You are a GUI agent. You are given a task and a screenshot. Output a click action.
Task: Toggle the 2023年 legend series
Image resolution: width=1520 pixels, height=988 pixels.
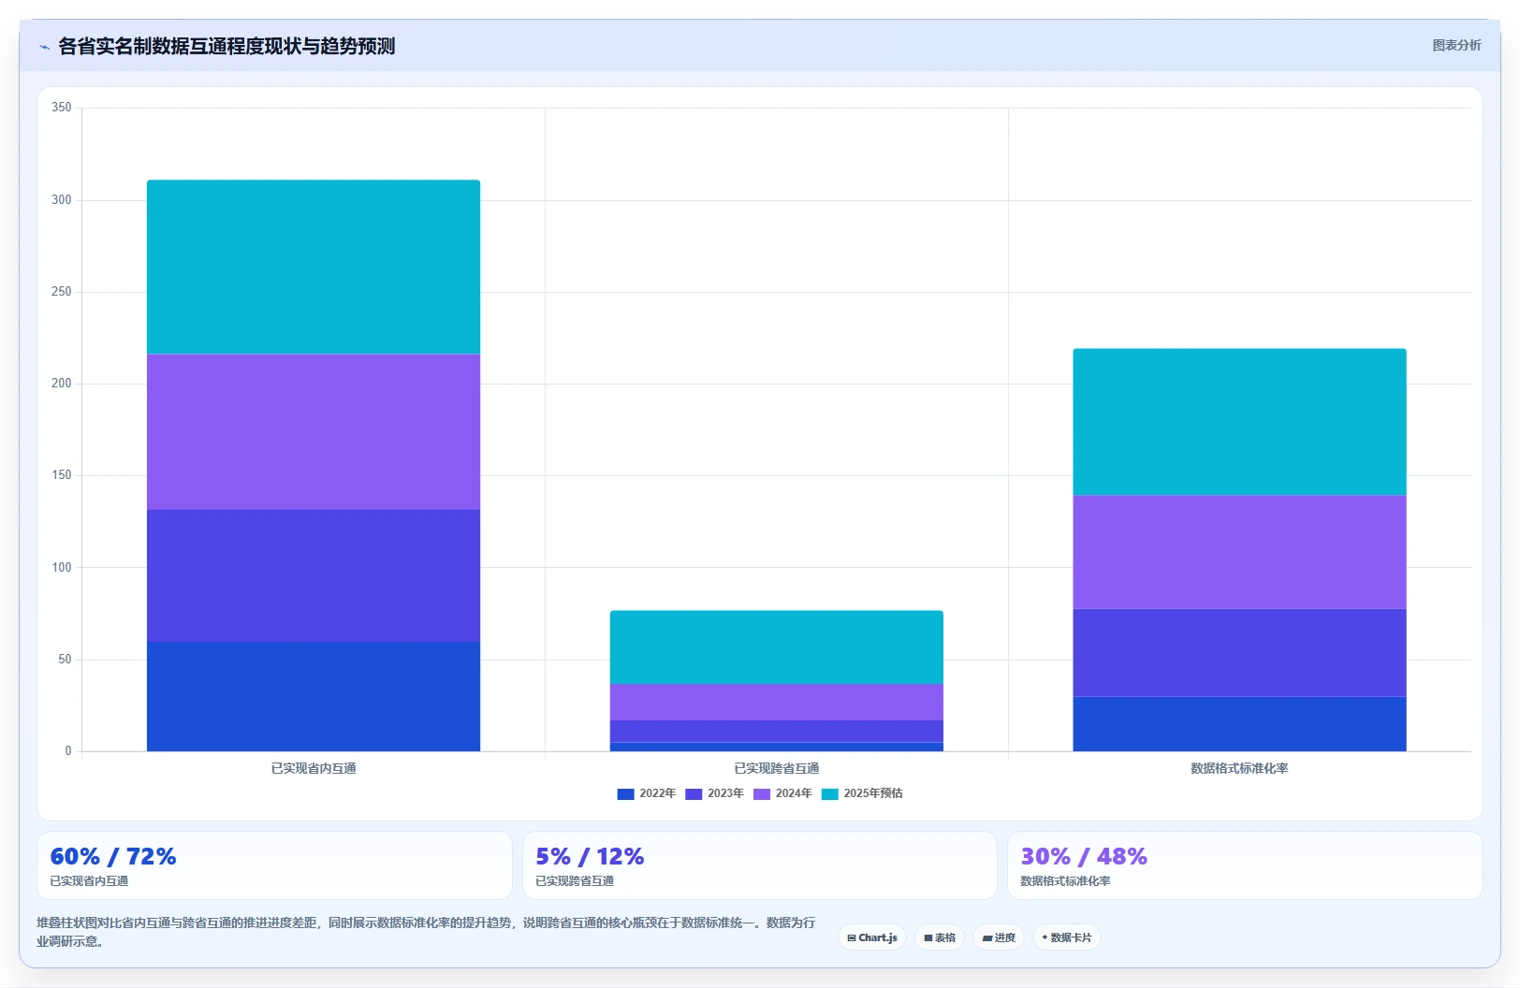point(714,793)
